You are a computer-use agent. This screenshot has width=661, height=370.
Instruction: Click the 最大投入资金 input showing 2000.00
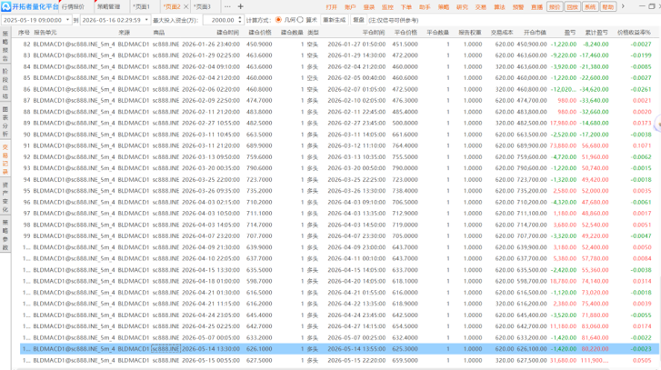[220, 20]
